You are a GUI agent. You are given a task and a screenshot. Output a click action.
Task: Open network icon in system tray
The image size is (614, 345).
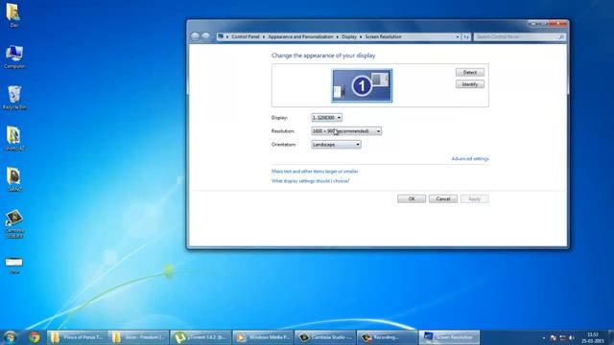pos(562,338)
